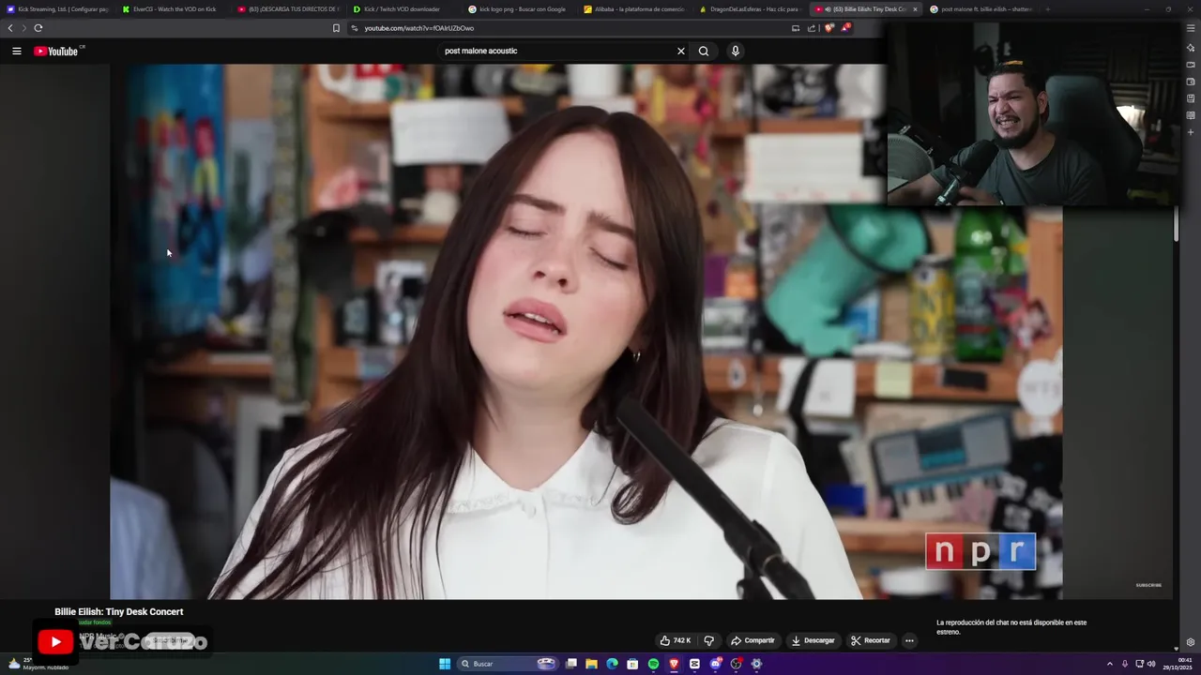Open File Explorer from the taskbar

click(591, 664)
